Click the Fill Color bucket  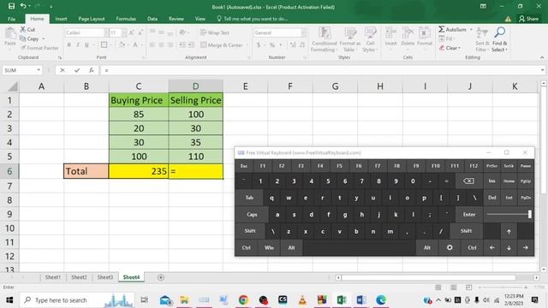tap(122, 44)
